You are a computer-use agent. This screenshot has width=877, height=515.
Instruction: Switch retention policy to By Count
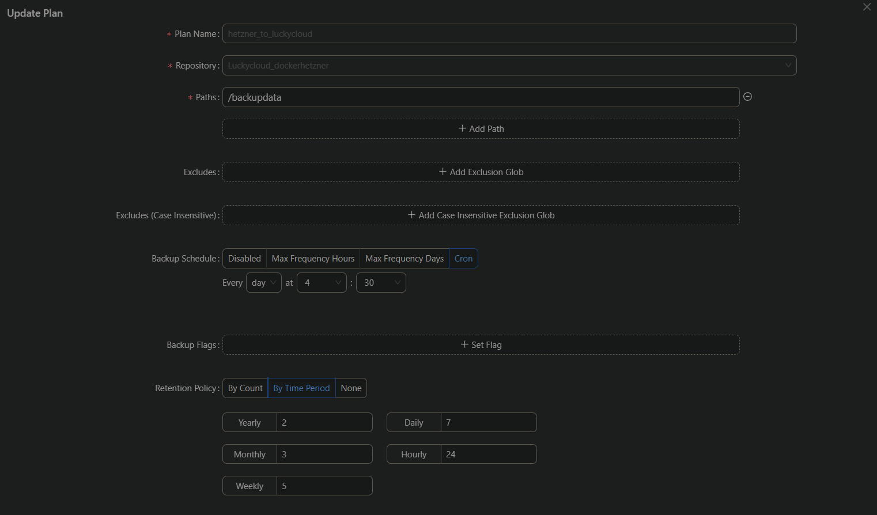click(245, 388)
